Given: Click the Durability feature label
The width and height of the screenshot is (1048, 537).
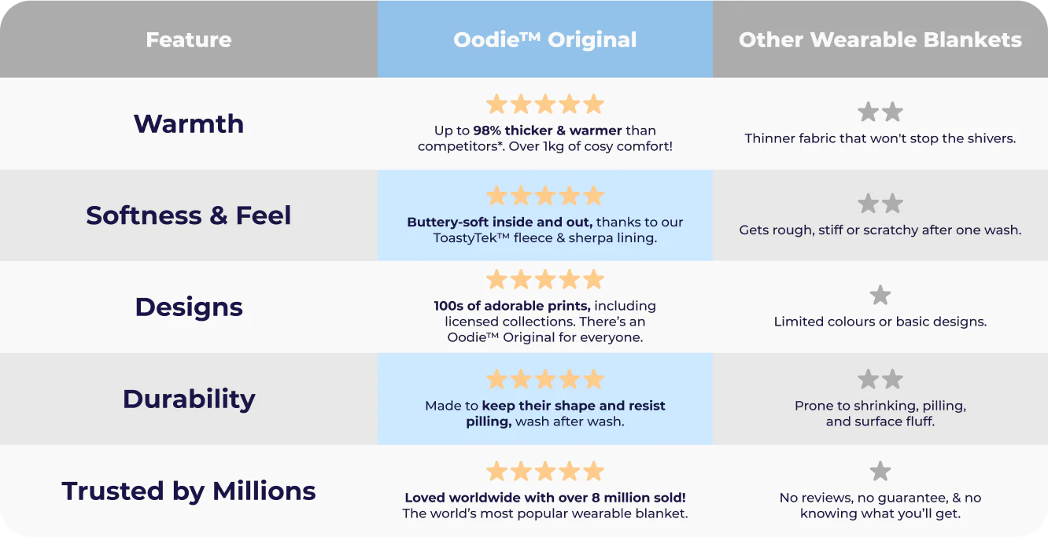Looking at the screenshot, I should 189,399.
